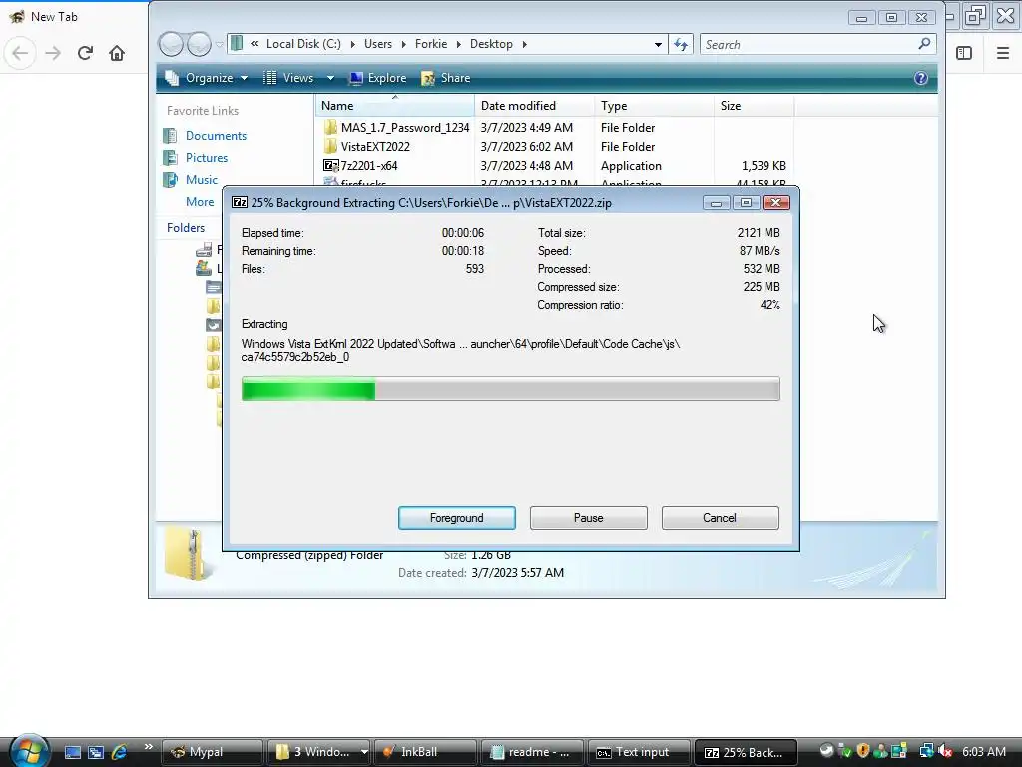Click Explorer's Forward navigation button
This screenshot has height=767, width=1022.
199,44
